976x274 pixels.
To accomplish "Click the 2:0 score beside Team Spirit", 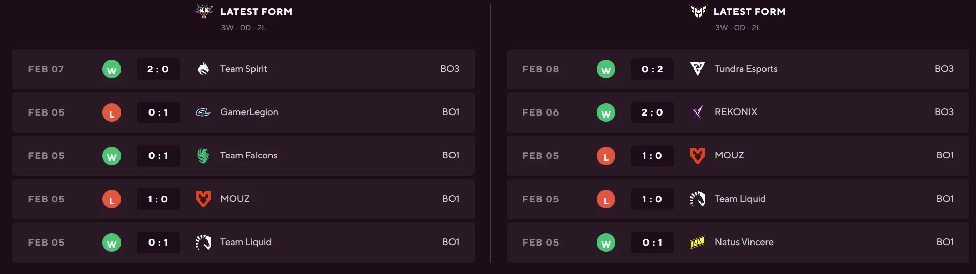I will pos(158,69).
